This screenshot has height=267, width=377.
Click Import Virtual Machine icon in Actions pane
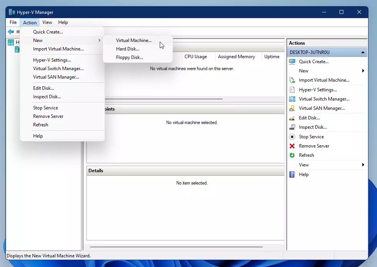coord(292,80)
